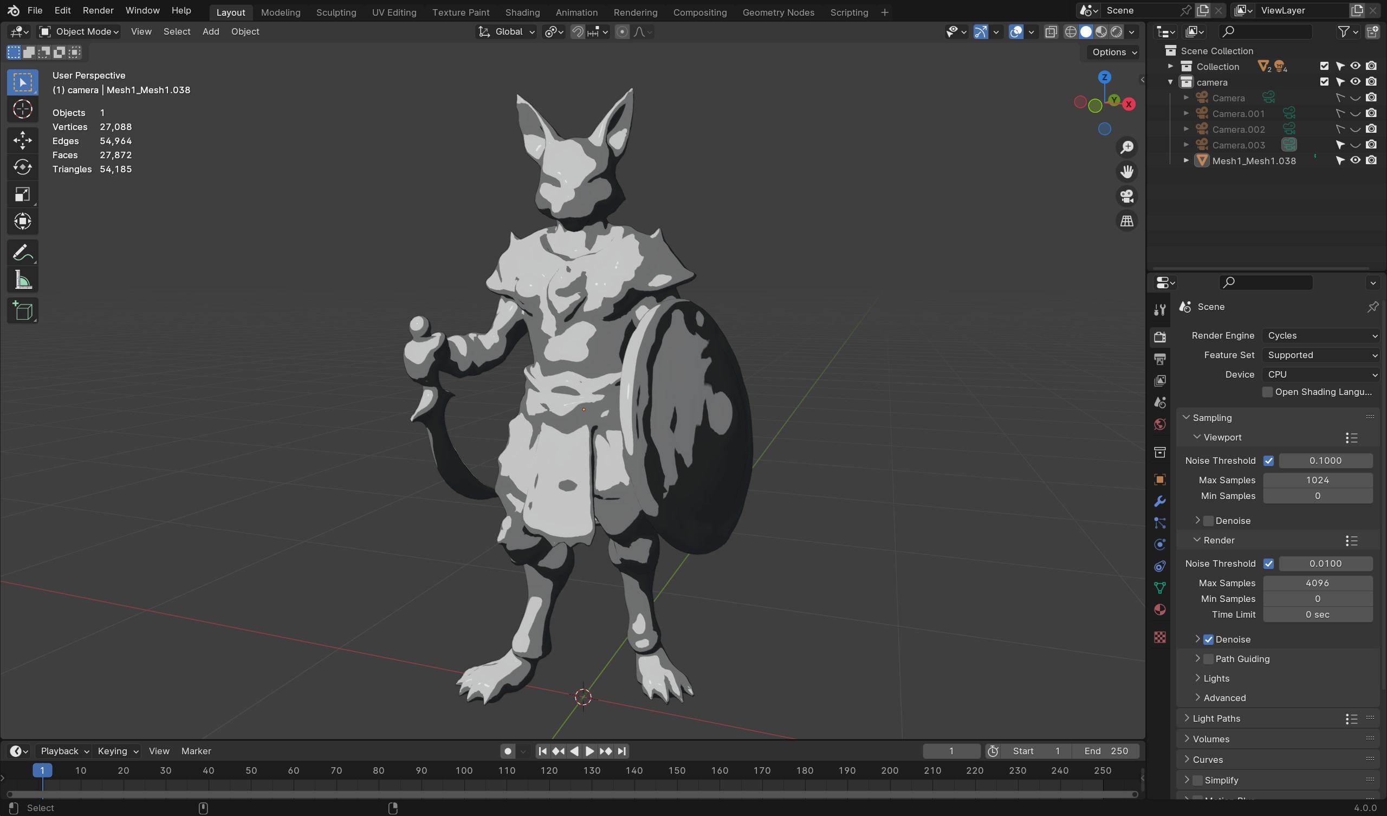Open the World properties tab
The height and width of the screenshot is (816, 1387).
(x=1159, y=424)
